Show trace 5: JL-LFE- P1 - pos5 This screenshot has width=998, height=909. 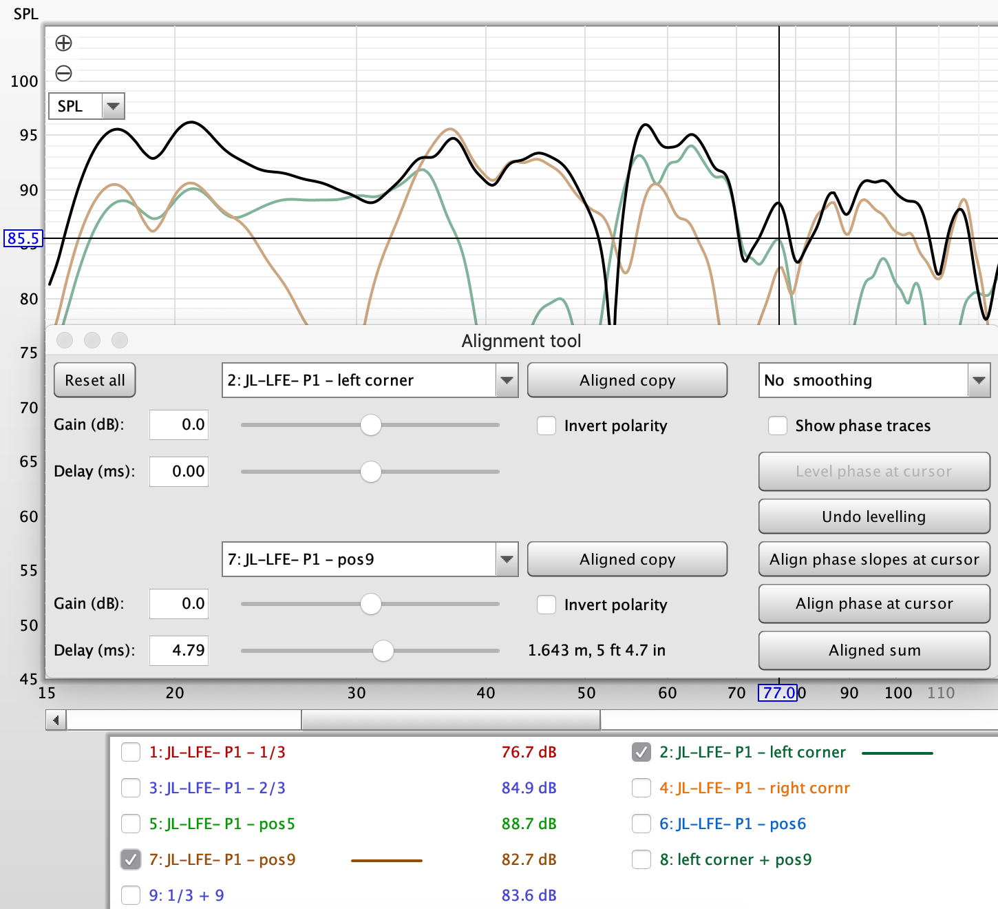[x=131, y=824]
